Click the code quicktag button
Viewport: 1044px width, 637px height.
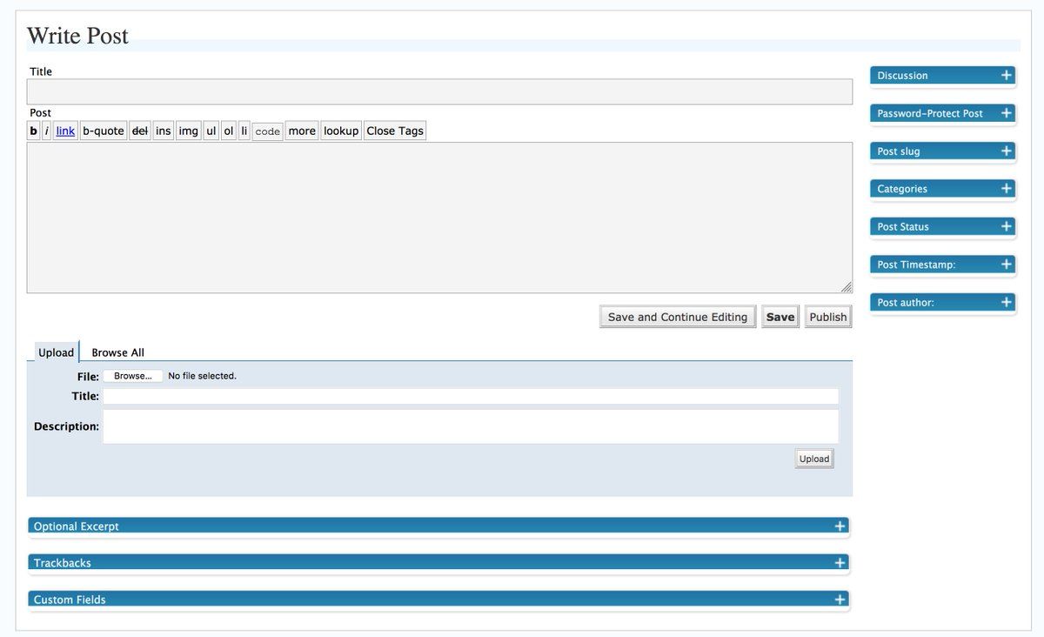click(267, 131)
